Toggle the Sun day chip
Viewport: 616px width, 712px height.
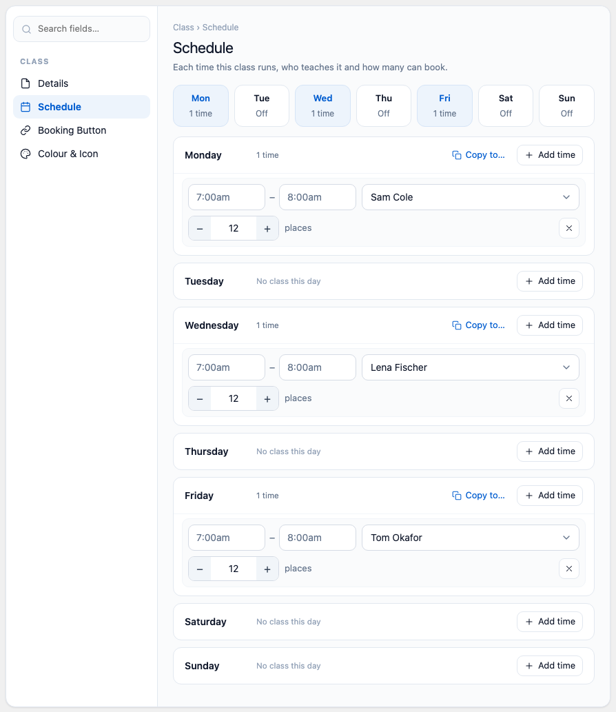click(x=566, y=106)
